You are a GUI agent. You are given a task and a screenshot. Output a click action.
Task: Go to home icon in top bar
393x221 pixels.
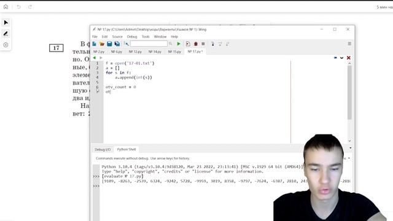pyautogui.click(x=6, y=7)
